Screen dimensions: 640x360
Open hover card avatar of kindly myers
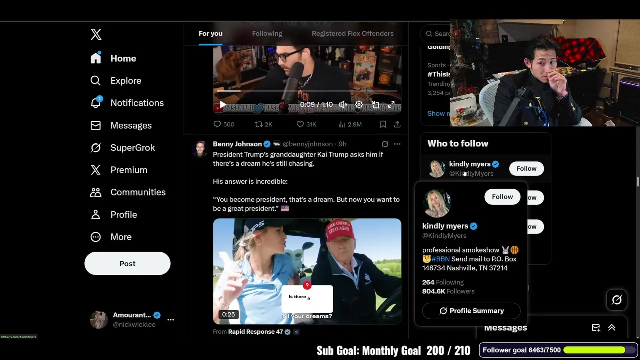437,203
